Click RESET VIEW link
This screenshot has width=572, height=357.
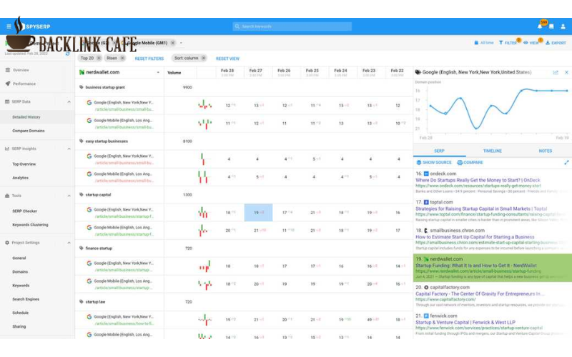pos(227,59)
